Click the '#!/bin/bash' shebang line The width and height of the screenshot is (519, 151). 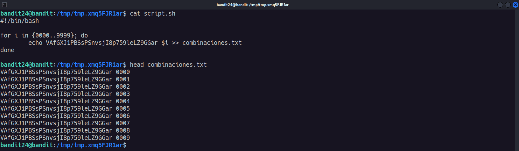20,21
